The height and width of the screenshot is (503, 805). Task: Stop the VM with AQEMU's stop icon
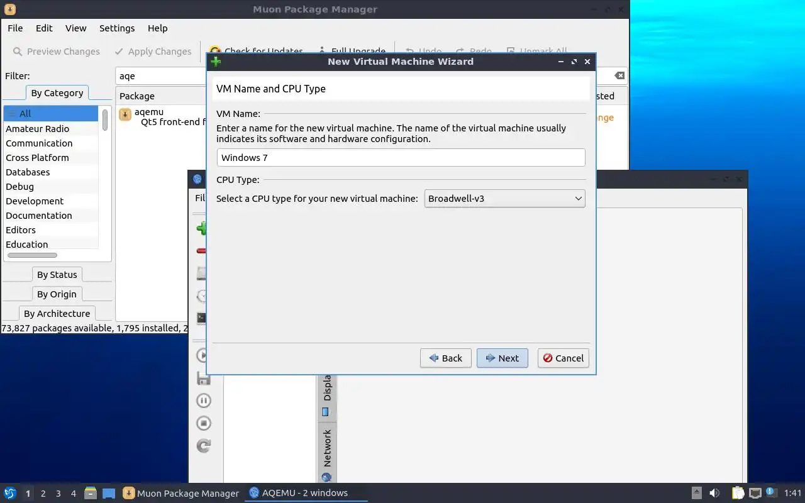pos(203,423)
